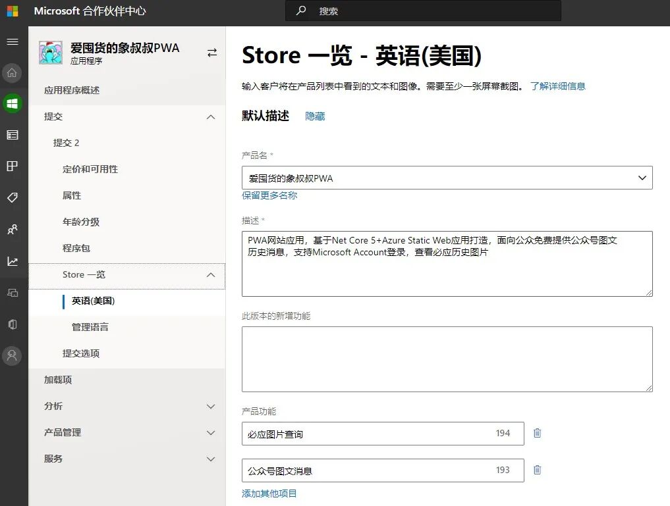Image resolution: width=670 pixels, height=506 pixels.
Task: Delete feature 公众号图文消息 via trash icon
Action: pyautogui.click(x=537, y=470)
